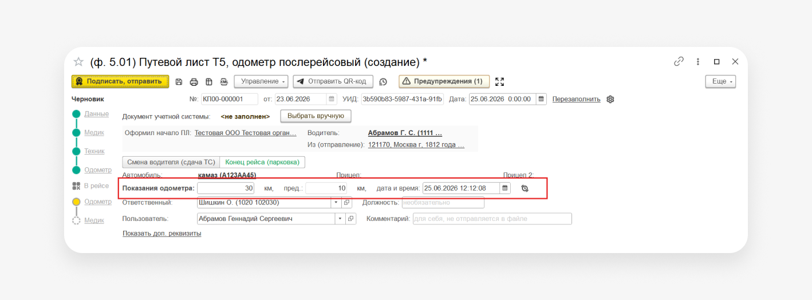Viewport: 812px width, 300px height.
Task: Click the '<не заполнен>' status text
Action: [245, 116]
